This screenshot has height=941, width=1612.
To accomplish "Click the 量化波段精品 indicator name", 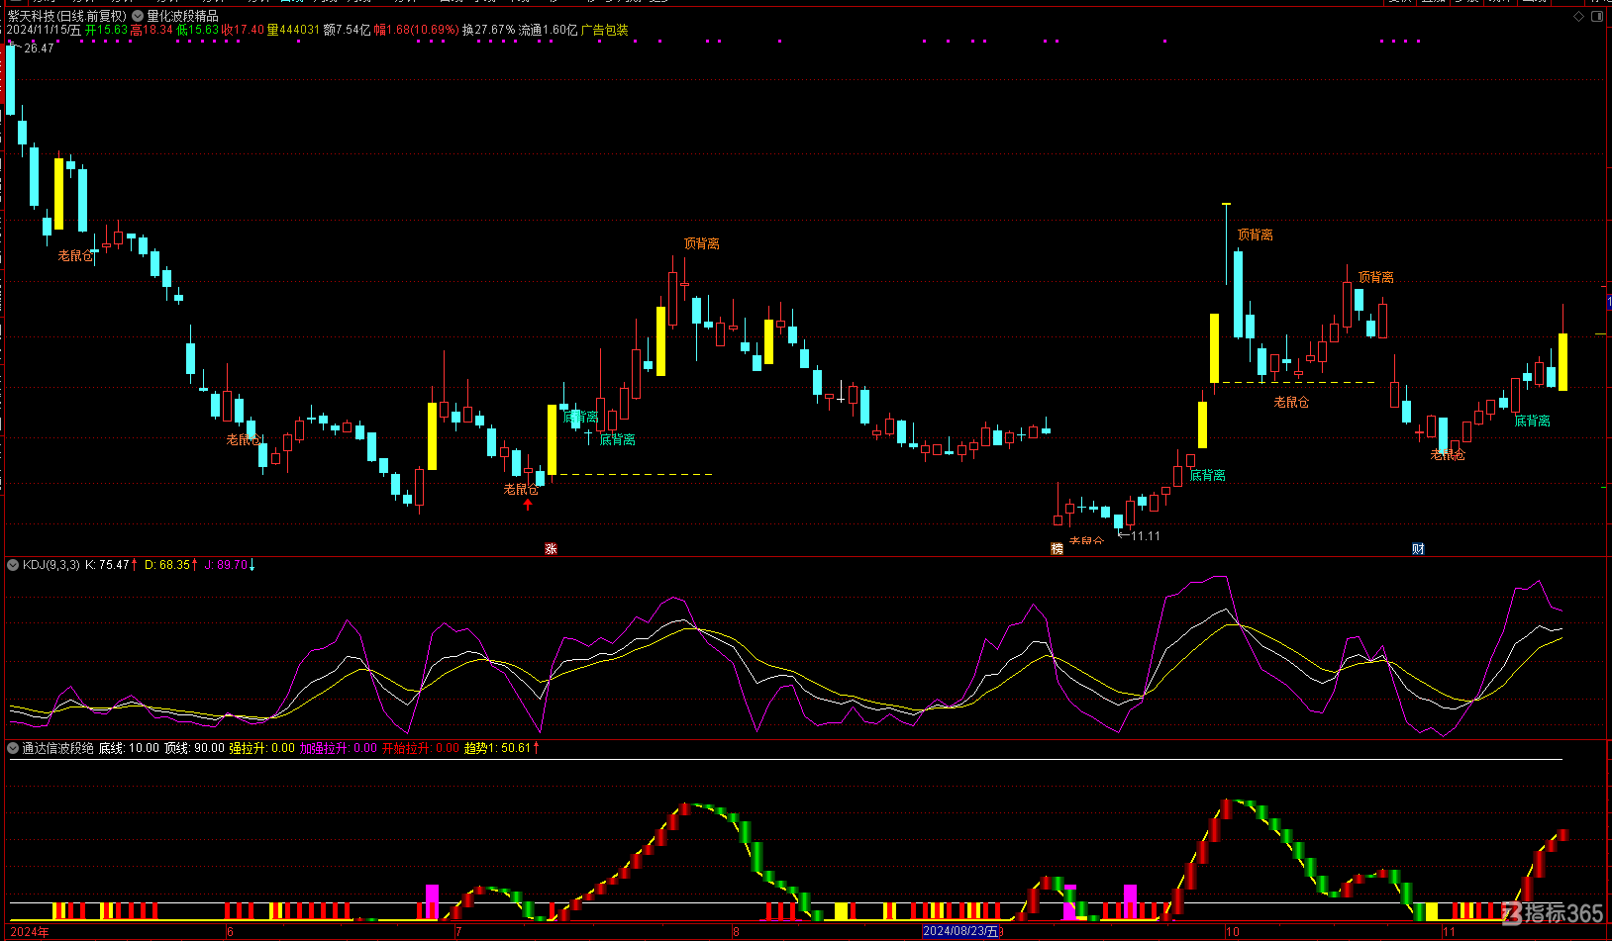I will coord(182,16).
